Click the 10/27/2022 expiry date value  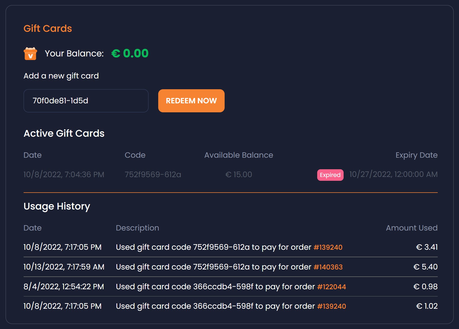click(393, 175)
